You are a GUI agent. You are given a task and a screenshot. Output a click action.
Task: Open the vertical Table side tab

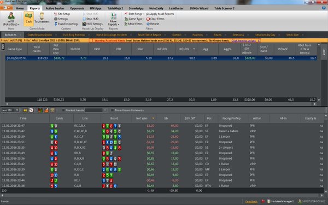pyautogui.click(x=324, y=51)
